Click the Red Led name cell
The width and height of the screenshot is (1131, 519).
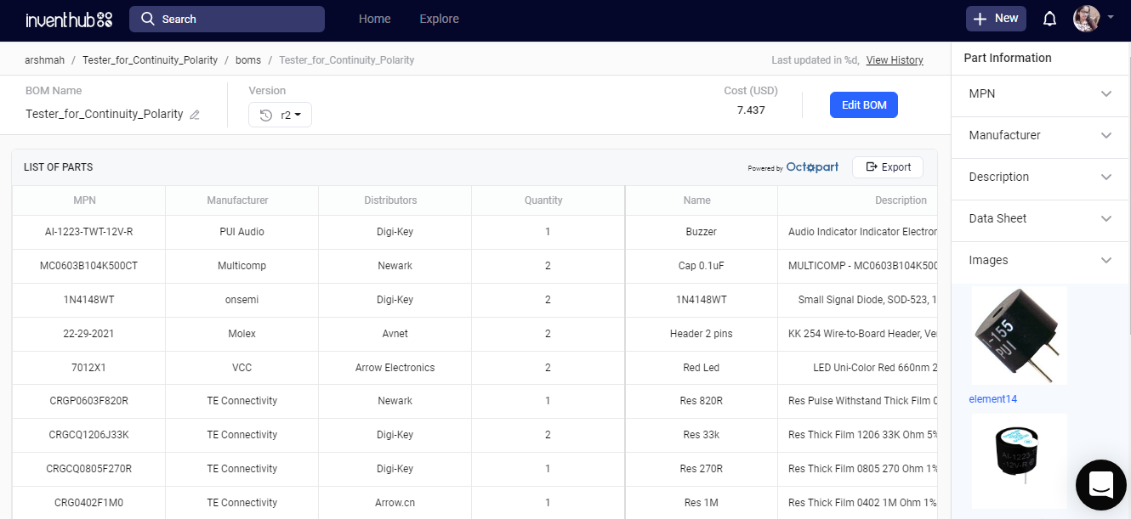(701, 368)
